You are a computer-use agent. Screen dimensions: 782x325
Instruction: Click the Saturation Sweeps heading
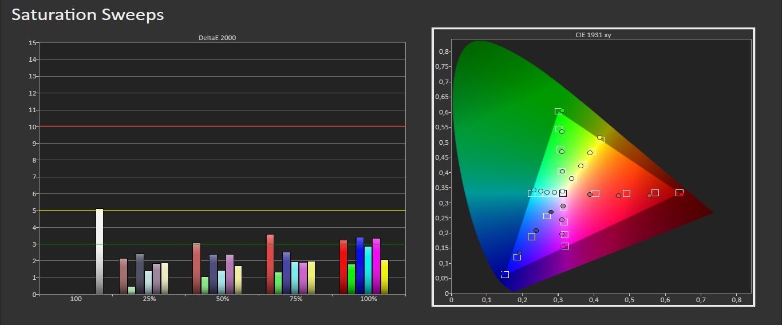pyautogui.click(x=88, y=15)
